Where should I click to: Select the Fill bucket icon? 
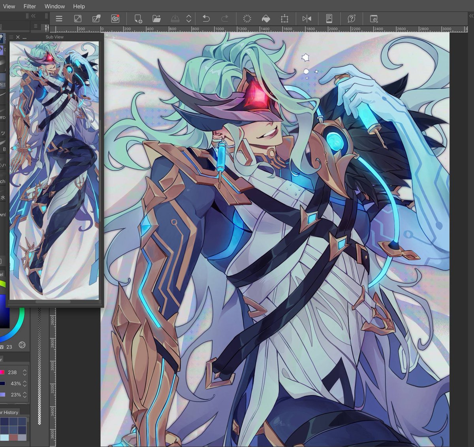click(x=266, y=19)
